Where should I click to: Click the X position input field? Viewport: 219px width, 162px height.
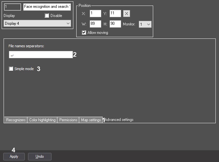[x=95, y=14]
